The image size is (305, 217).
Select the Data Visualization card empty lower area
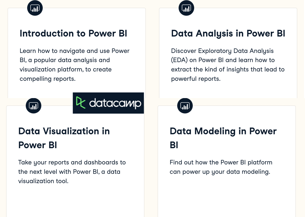coord(75,201)
